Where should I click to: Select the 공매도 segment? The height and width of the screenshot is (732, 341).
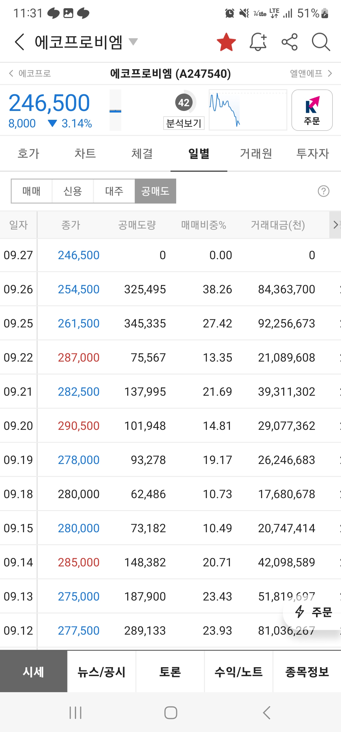(155, 191)
